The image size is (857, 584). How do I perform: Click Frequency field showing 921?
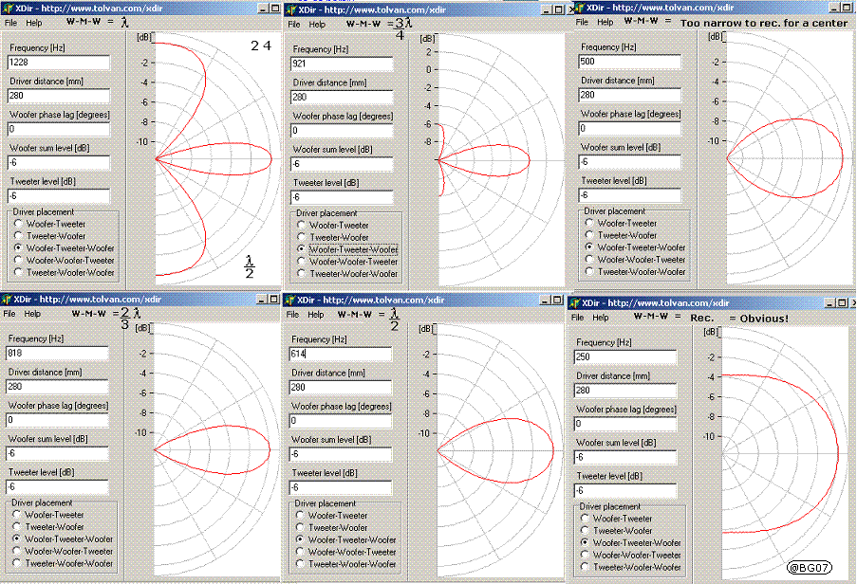(x=342, y=64)
